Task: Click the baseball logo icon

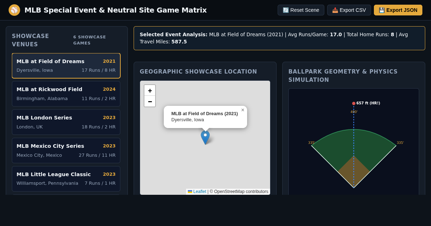Action: 14,10
